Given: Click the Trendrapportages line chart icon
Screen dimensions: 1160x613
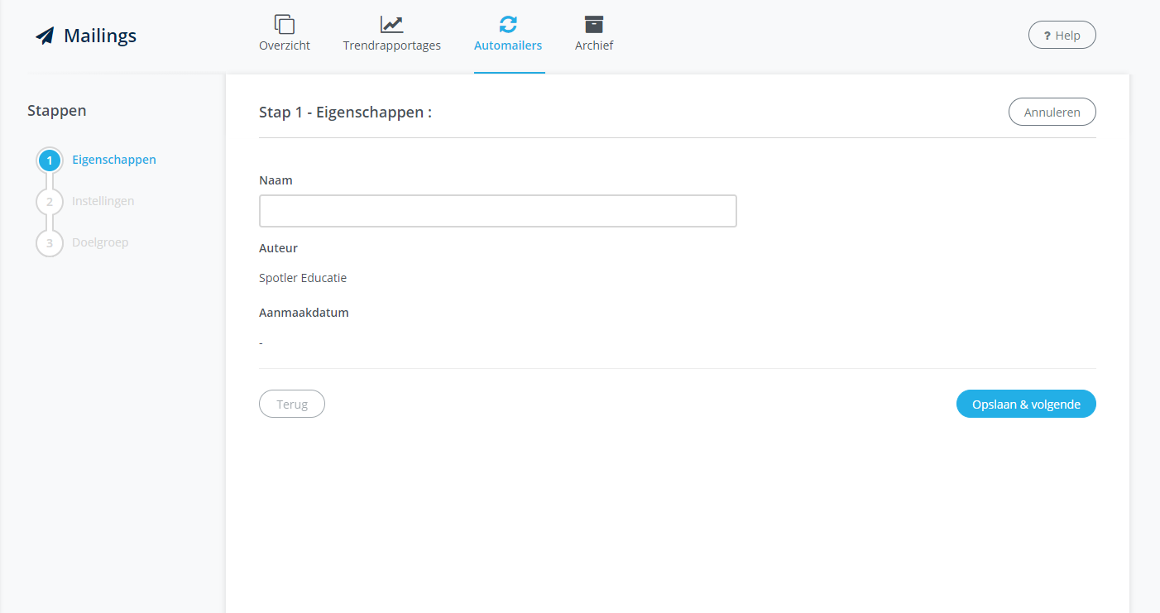Looking at the screenshot, I should point(392,24).
